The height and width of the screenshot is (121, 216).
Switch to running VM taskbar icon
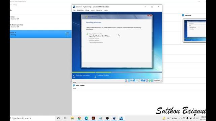point(121,118)
